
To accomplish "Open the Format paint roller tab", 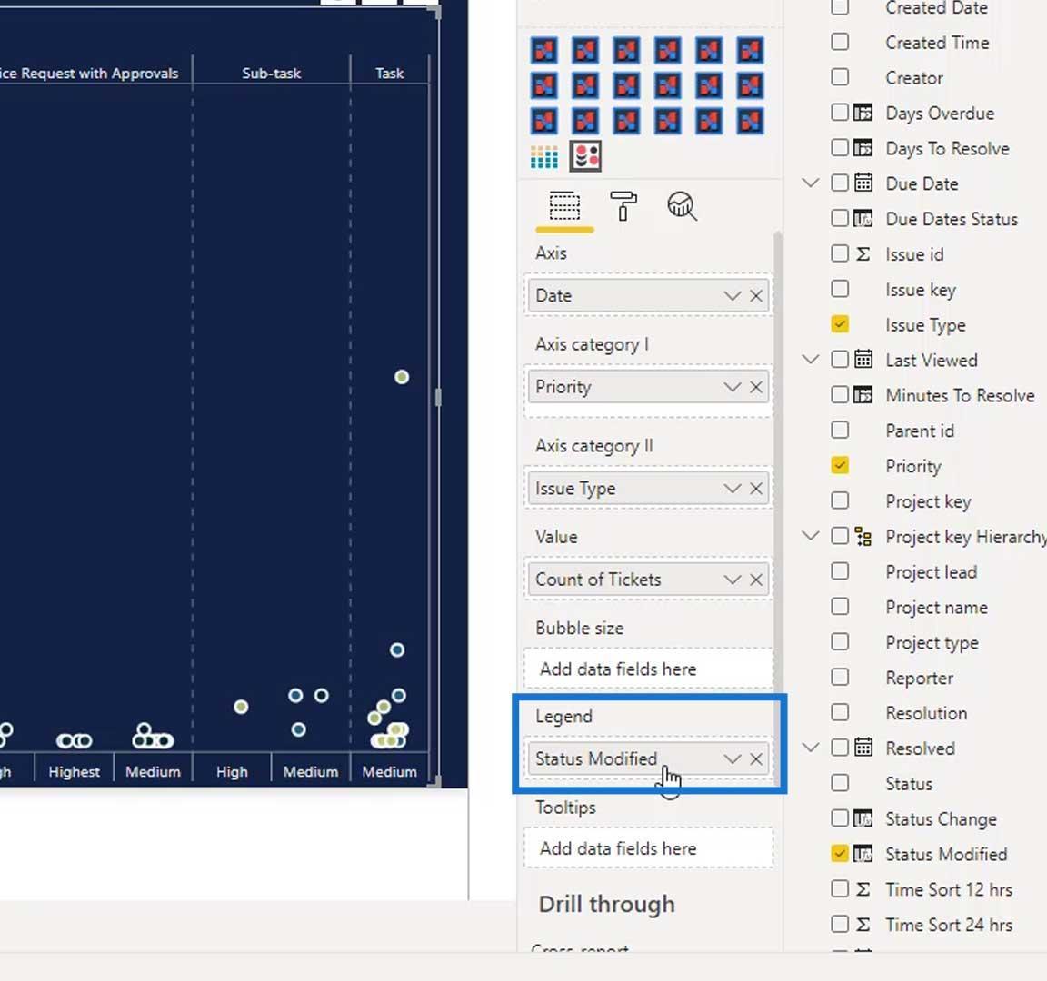I will point(623,205).
